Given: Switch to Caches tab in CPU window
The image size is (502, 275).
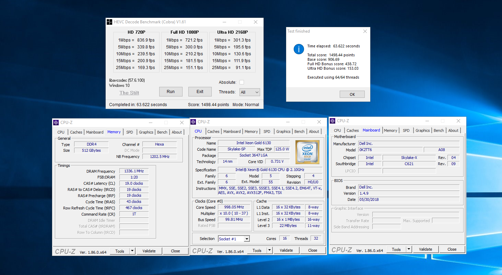Looking at the screenshot, I should tap(213, 131).
